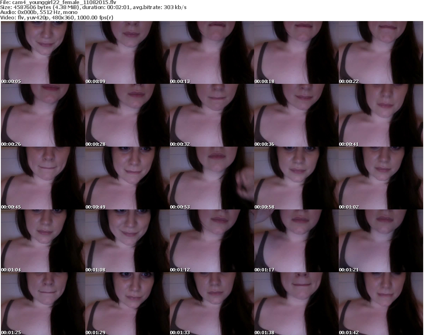This screenshot has width=424, height=335.
Task: Select the thumbnail stamped 00:00:53
Action: pyautogui.click(x=212, y=178)
